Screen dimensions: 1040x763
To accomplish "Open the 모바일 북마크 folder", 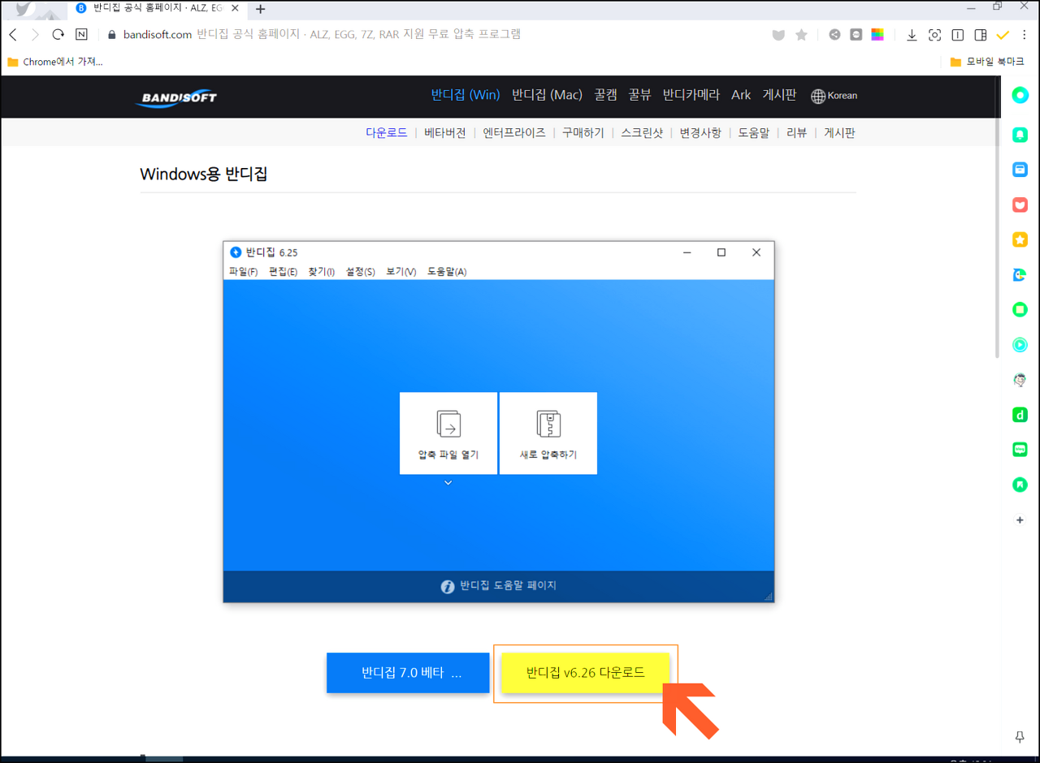I will (x=987, y=62).
